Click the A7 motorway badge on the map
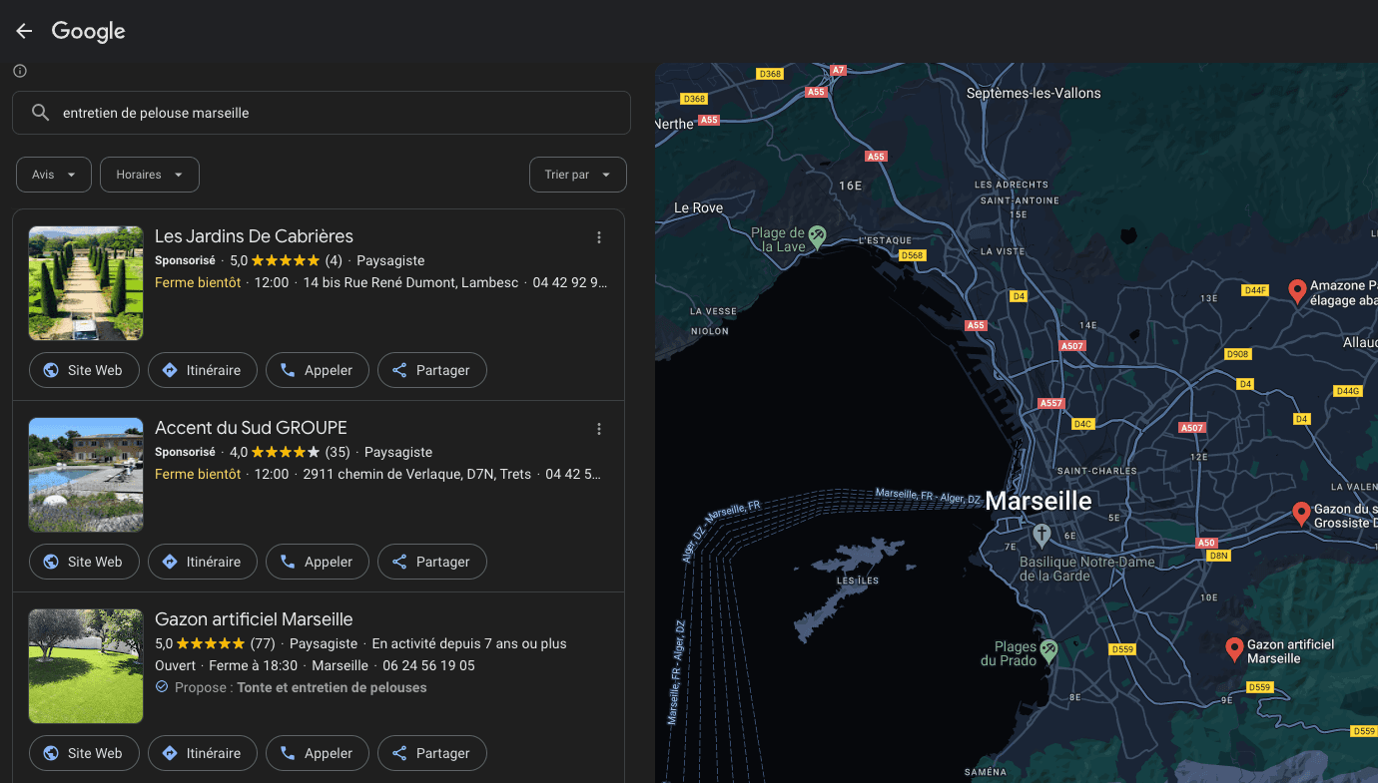The height and width of the screenshot is (783, 1378). (x=838, y=71)
